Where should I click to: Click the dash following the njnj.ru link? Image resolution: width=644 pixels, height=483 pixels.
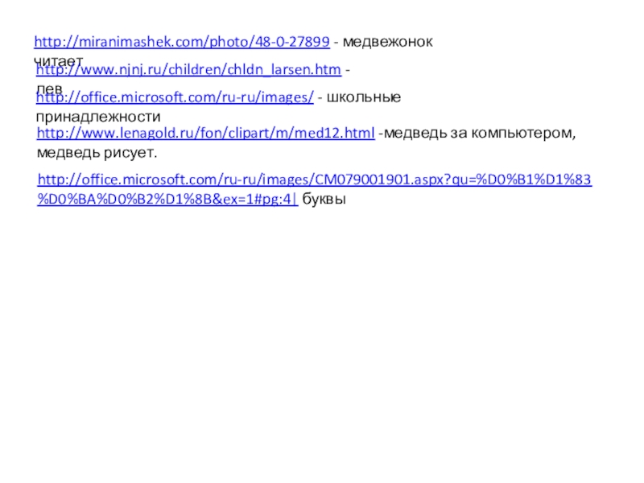(348, 70)
